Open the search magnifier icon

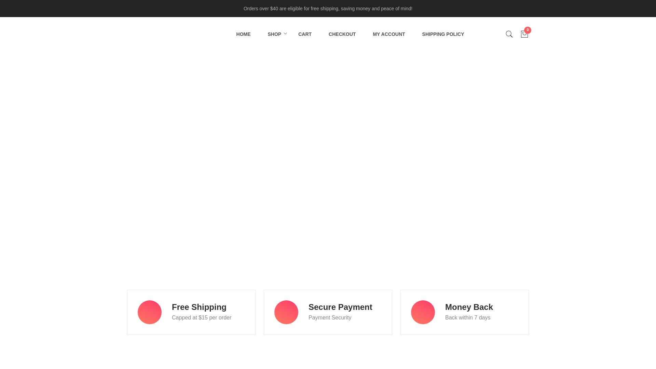pyautogui.click(x=509, y=34)
